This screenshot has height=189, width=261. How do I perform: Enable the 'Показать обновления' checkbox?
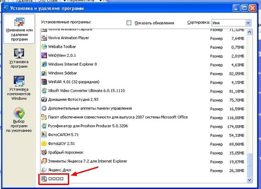129,23
